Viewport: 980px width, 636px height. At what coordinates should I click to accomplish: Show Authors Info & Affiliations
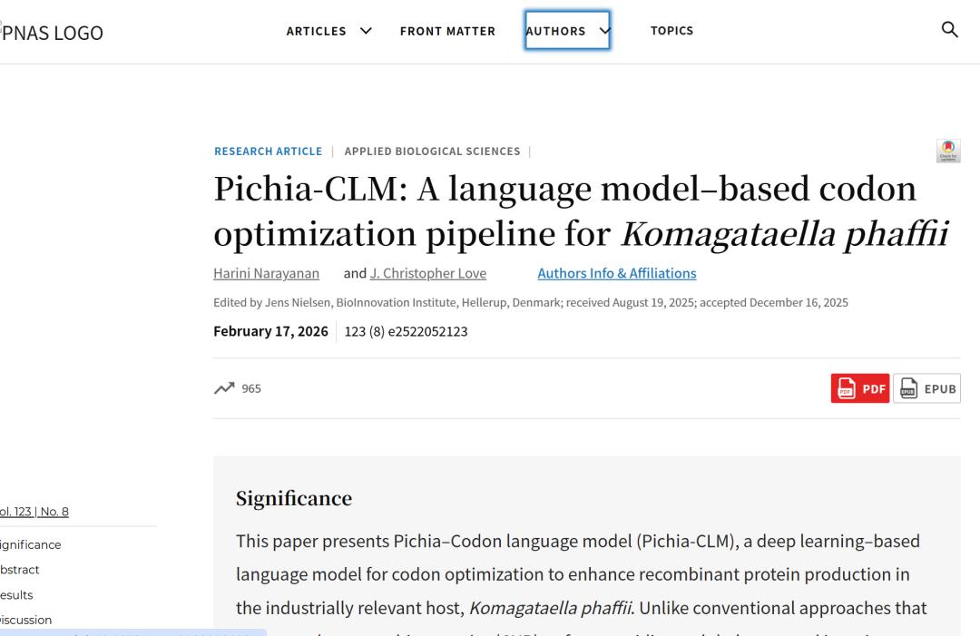[616, 273]
